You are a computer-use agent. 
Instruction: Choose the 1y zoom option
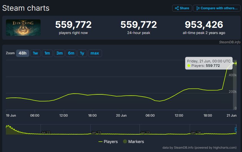[x=82, y=53]
